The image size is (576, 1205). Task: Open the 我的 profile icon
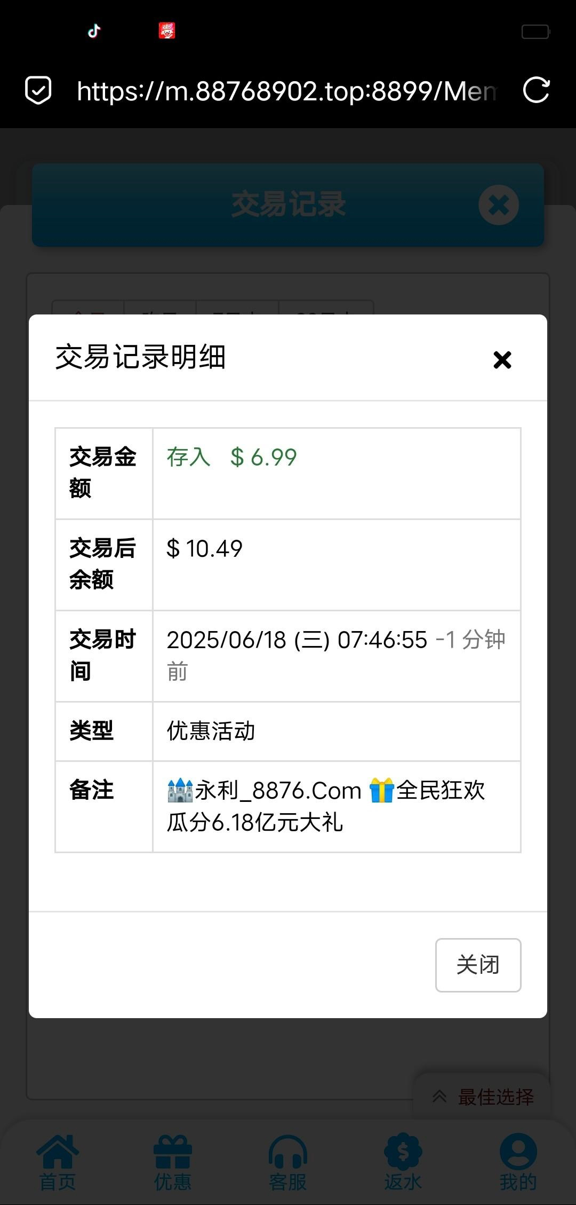(518, 1162)
